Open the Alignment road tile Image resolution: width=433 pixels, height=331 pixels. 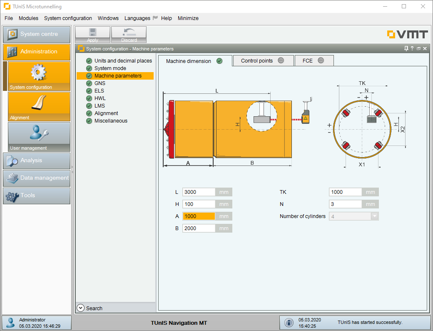click(x=39, y=106)
